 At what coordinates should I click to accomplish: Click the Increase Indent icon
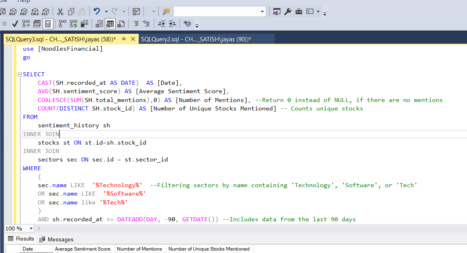[x=172, y=24]
